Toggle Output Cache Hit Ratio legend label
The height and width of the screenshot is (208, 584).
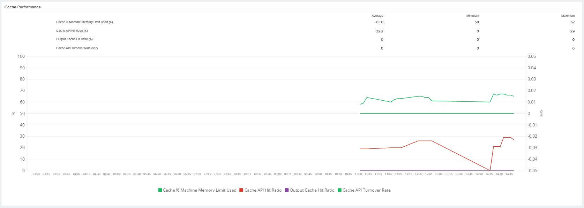[312, 190]
